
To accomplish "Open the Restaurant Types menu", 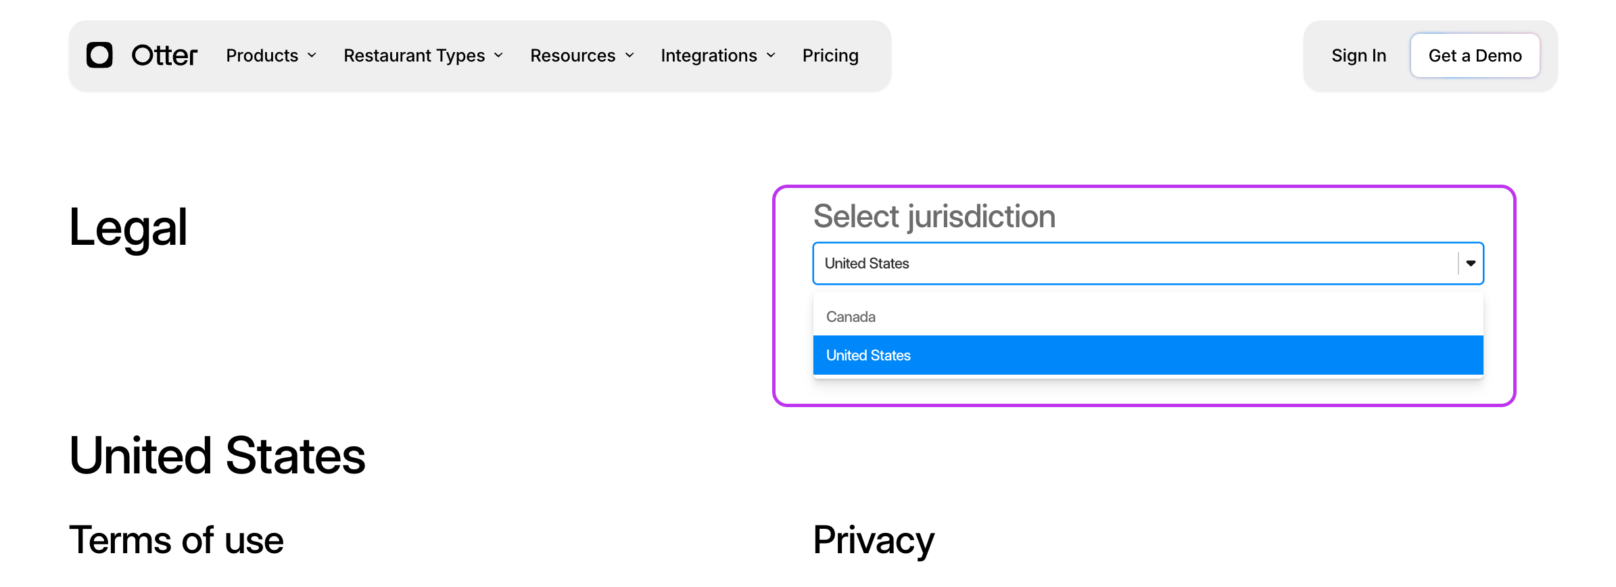I will click(423, 55).
